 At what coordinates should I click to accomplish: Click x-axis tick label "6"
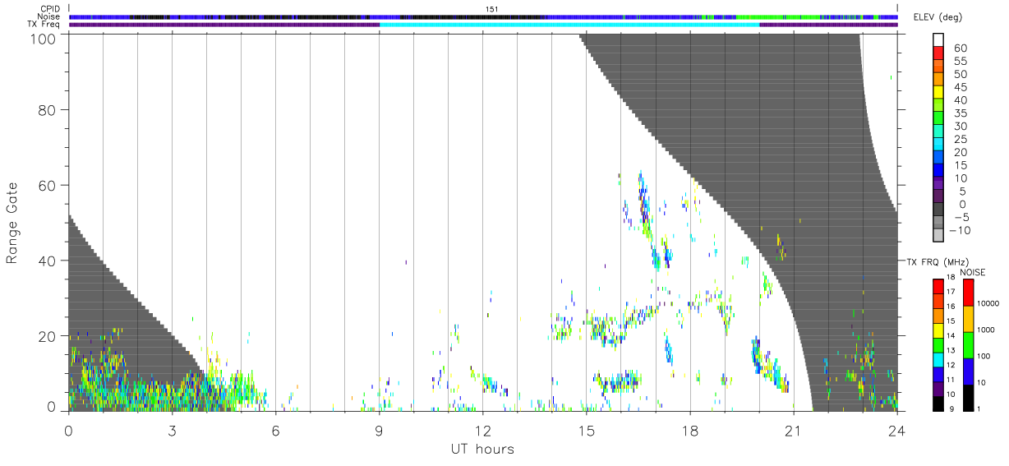(x=275, y=430)
